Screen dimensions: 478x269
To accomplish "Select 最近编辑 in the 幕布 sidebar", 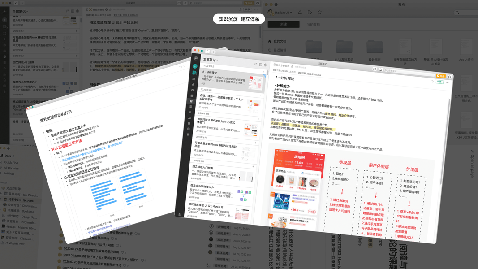I will [x=277, y=50].
